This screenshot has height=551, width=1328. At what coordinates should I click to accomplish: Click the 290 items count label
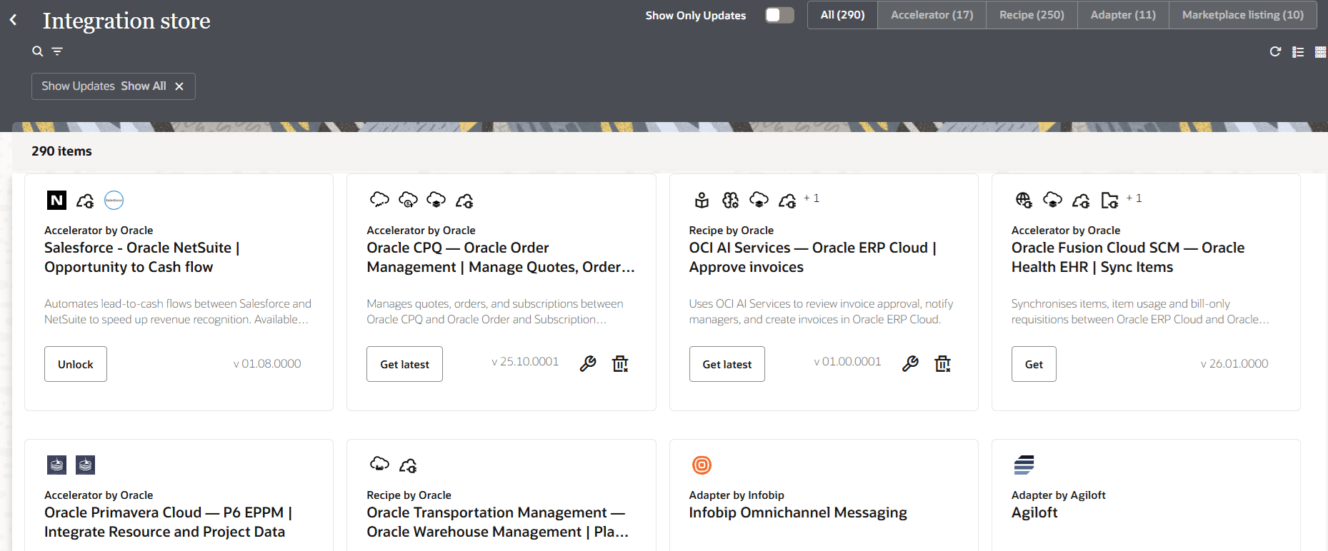point(61,151)
